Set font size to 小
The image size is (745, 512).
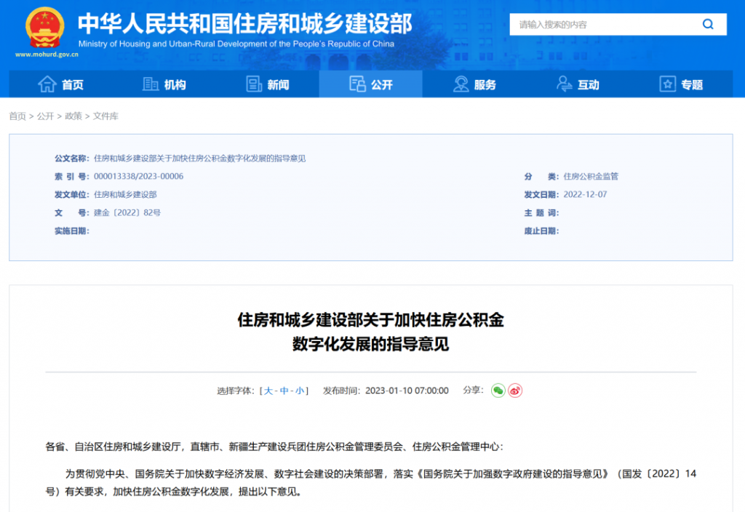300,391
